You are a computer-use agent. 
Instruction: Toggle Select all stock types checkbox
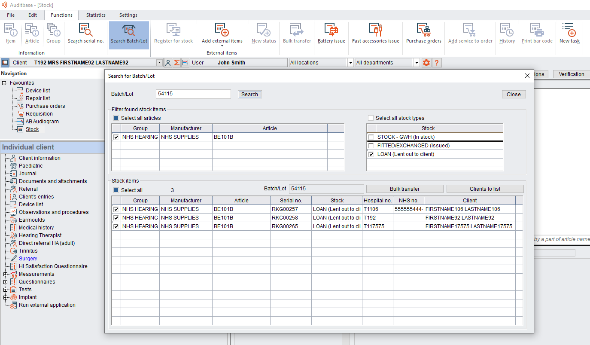coord(371,118)
